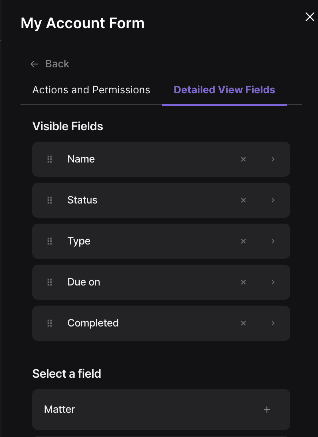Add the Matter field with plus icon
The image size is (318, 437).
(x=266, y=410)
